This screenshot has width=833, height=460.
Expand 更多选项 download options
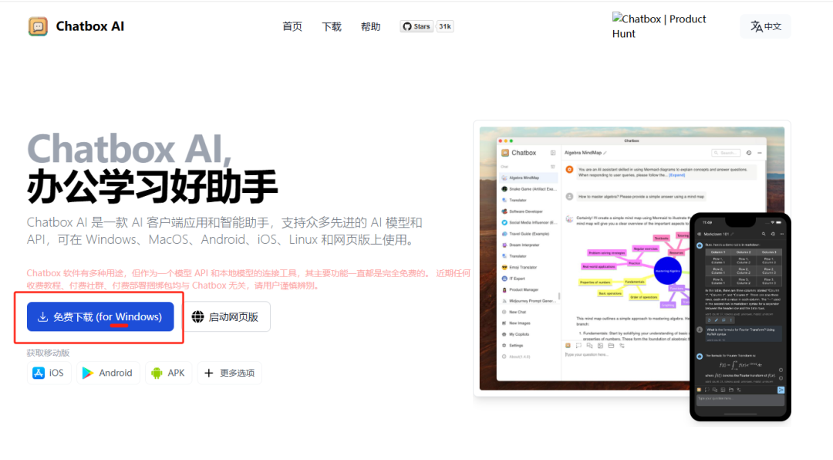click(230, 373)
